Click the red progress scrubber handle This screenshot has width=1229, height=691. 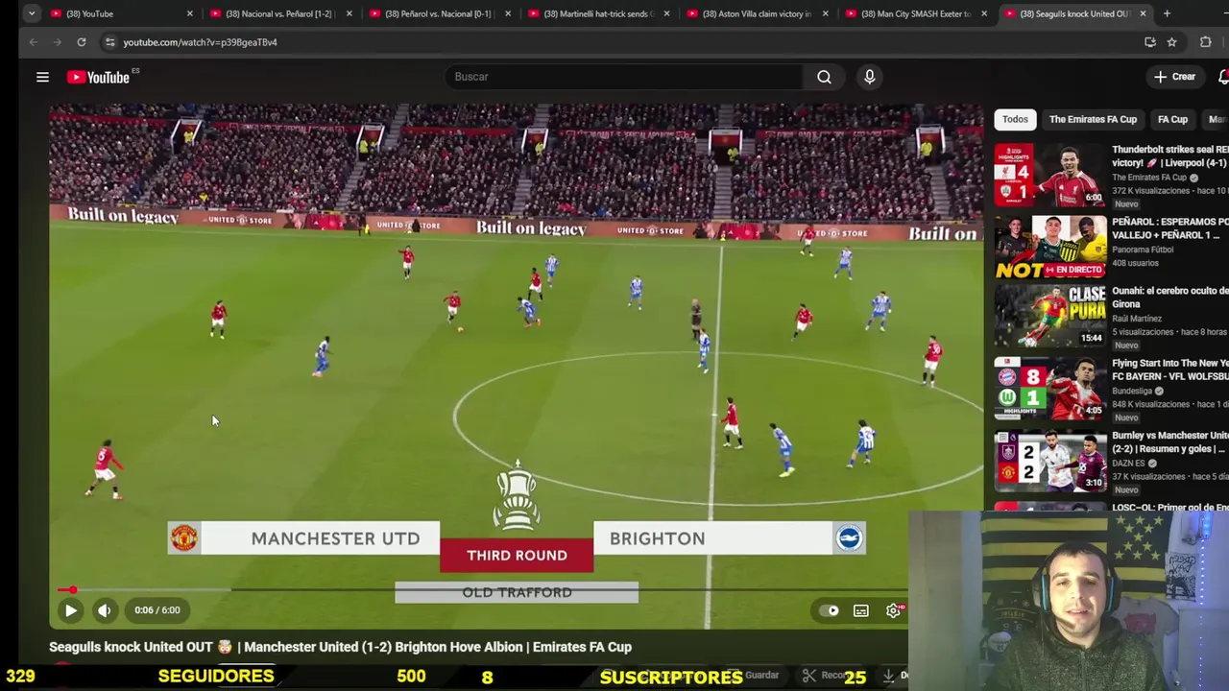click(x=72, y=590)
